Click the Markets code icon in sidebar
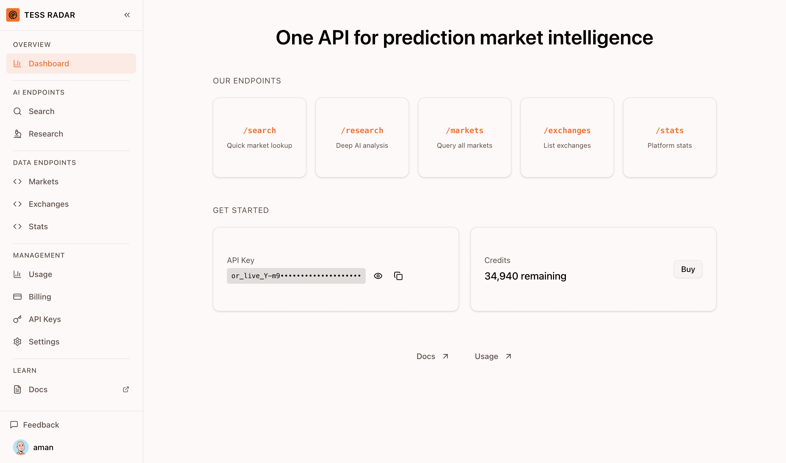This screenshot has width=786, height=463. click(17, 181)
